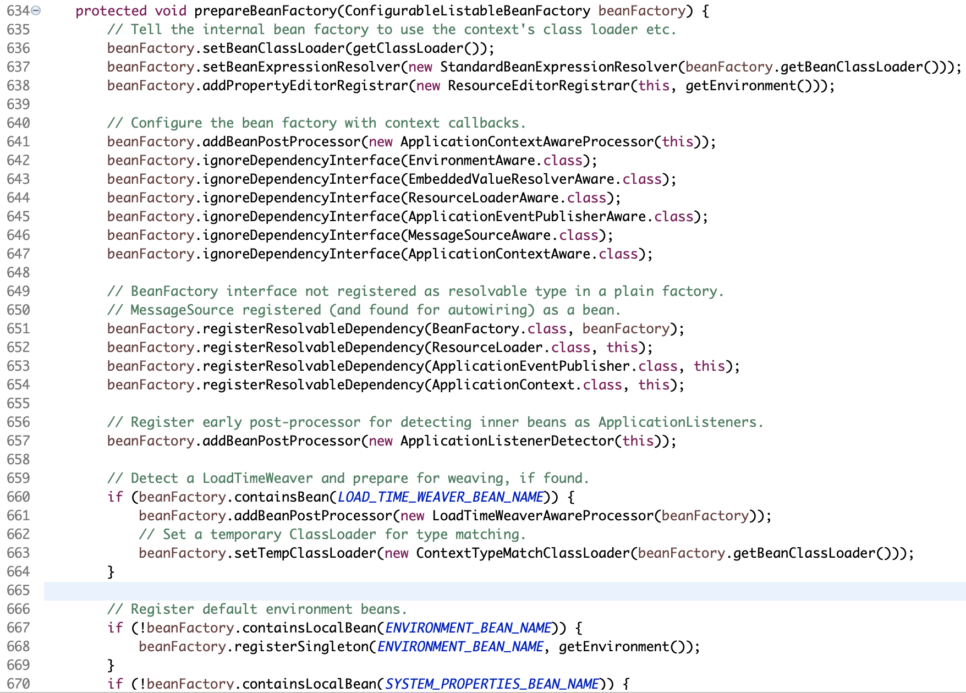
Task: Click line number 657 in the gutter
Action: [x=18, y=441]
